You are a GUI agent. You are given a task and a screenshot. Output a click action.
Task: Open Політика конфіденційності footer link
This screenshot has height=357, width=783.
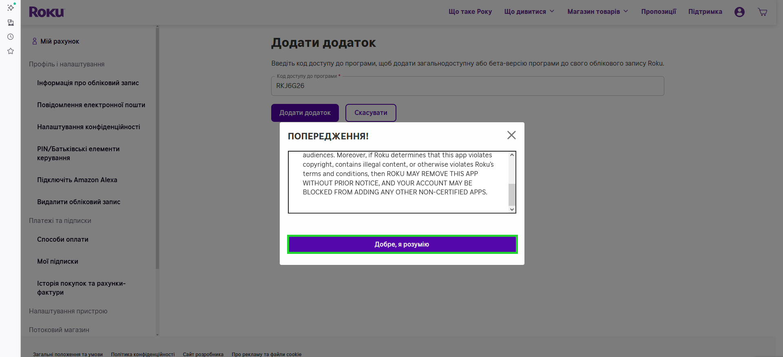(143, 354)
